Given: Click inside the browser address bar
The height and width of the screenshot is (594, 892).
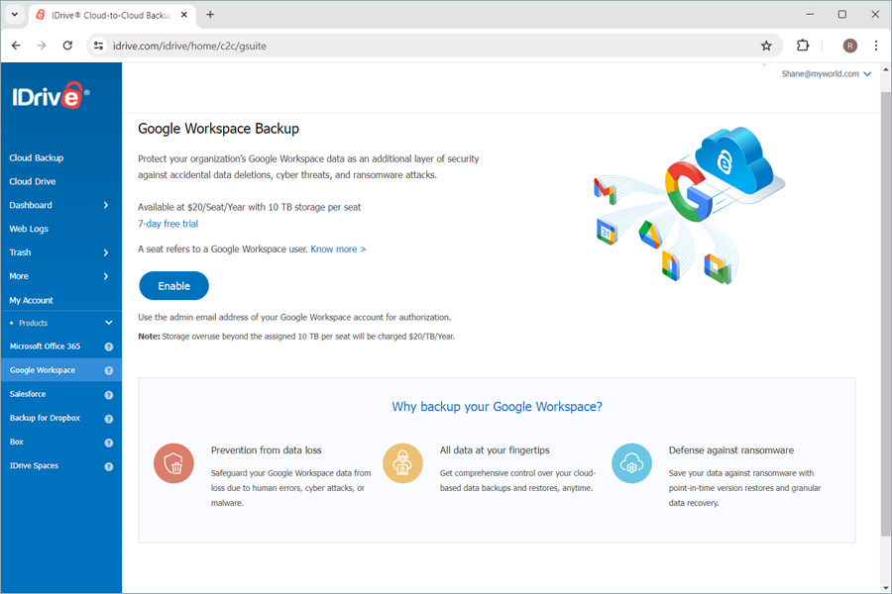Looking at the screenshot, I should pos(297,46).
